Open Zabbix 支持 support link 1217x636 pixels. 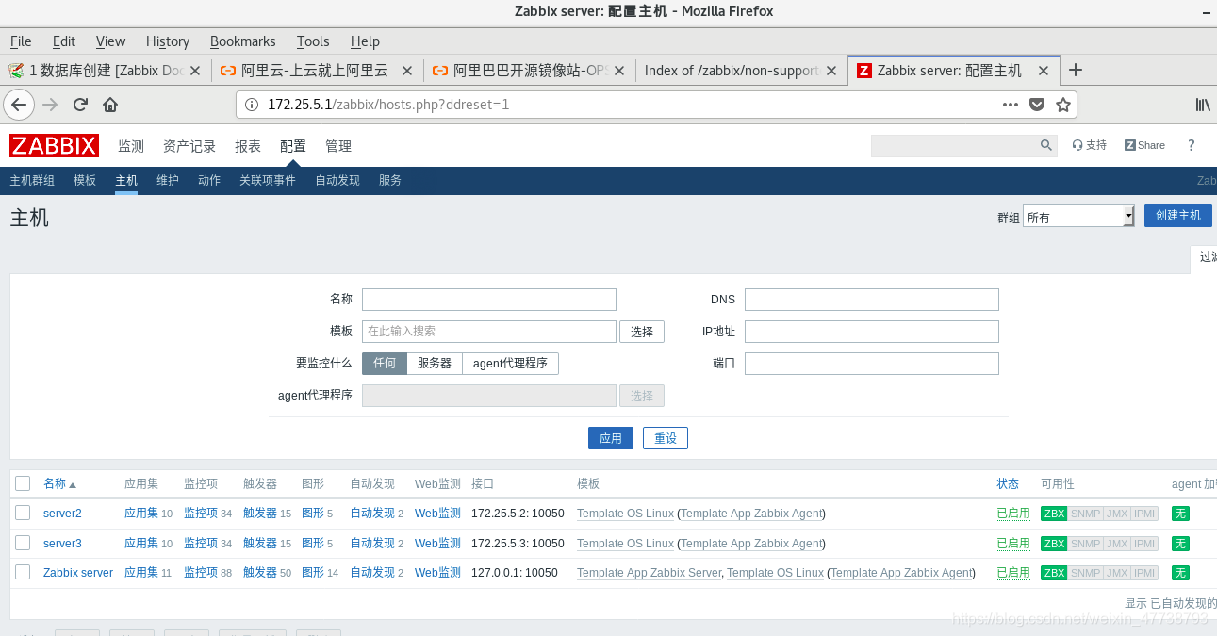coord(1090,145)
